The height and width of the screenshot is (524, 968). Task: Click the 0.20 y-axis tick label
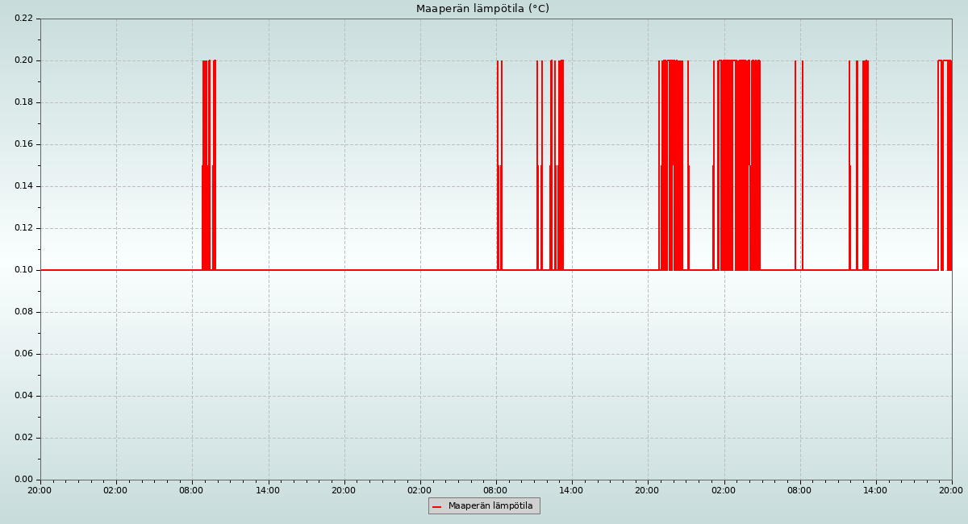[23, 60]
